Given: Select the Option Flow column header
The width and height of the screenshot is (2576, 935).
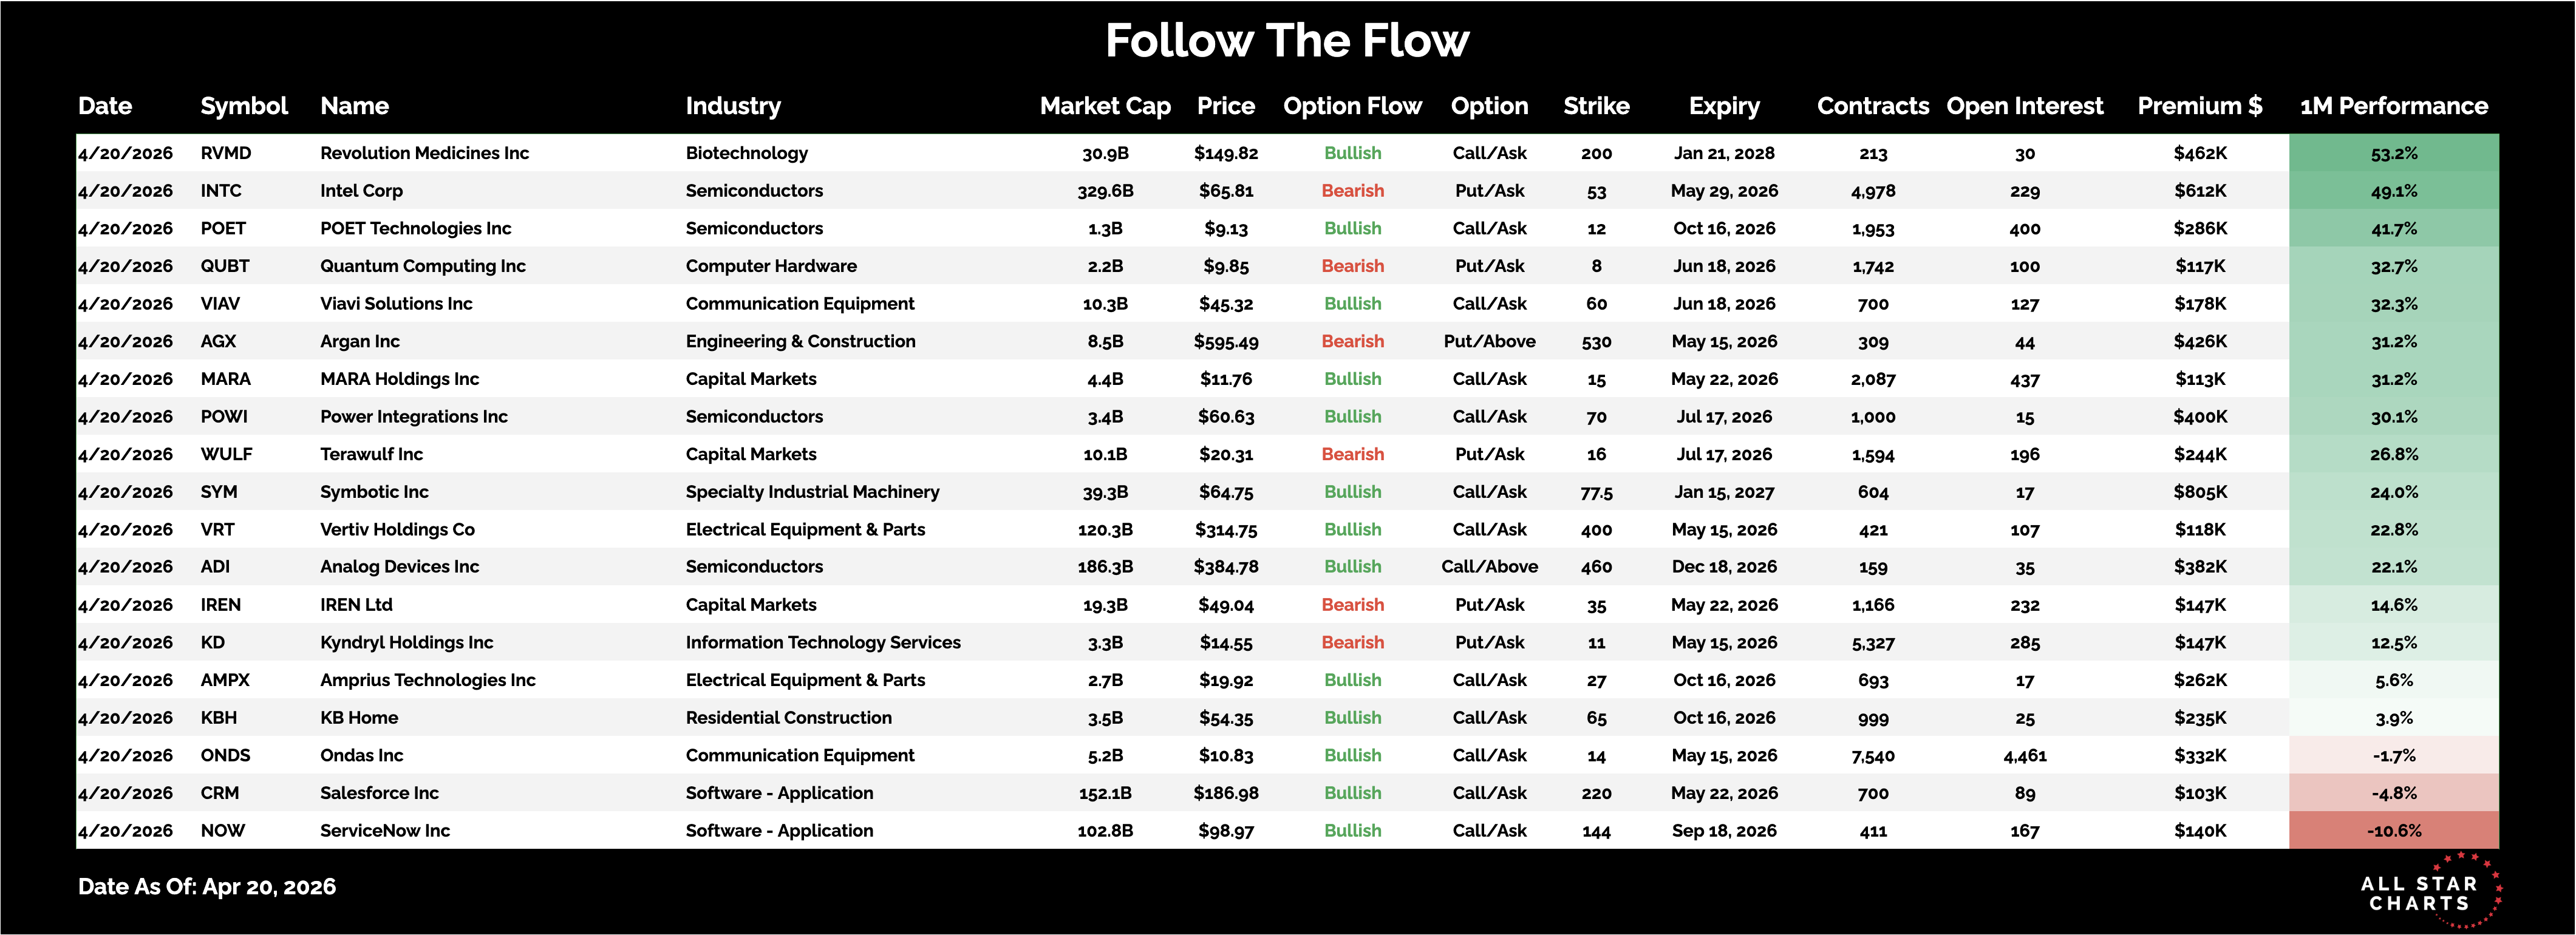Looking at the screenshot, I should (x=1352, y=106).
